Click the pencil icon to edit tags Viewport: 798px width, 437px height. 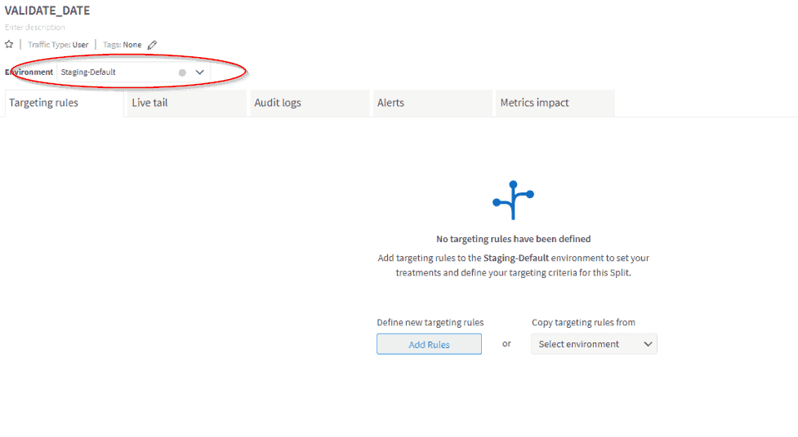(x=152, y=45)
